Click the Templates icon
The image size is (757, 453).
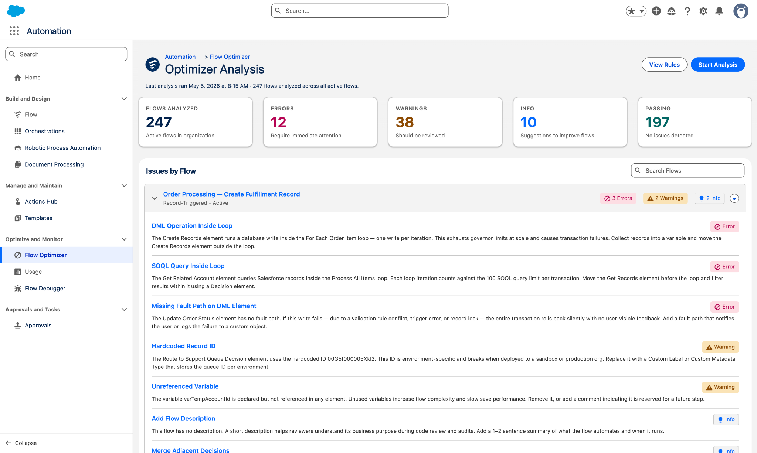pyautogui.click(x=18, y=218)
